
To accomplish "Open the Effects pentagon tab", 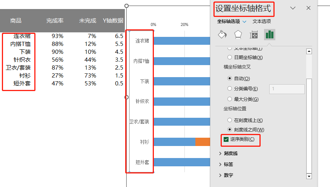I will [x=238, y=35].
